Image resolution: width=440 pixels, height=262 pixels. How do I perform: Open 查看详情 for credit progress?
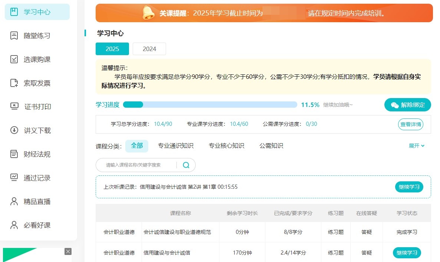[x=410, y=124]
